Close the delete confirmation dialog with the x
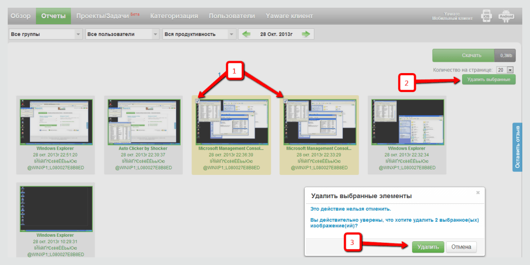The height and width of the screenshot is (265, 530). click(x=478, y=192)
